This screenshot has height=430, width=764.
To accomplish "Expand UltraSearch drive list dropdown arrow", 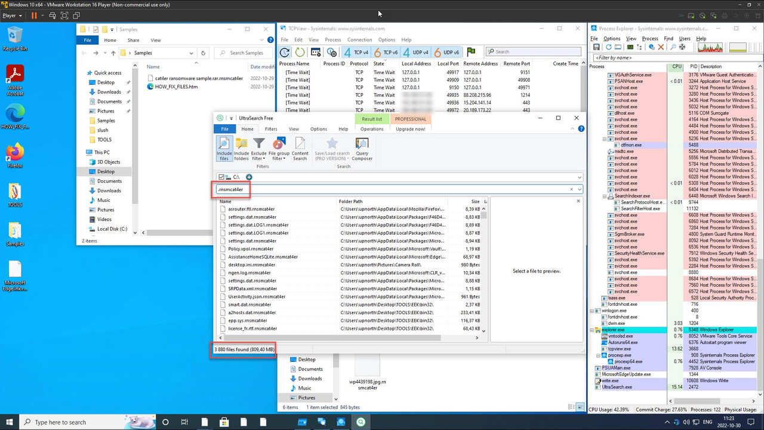I will 579,177.
